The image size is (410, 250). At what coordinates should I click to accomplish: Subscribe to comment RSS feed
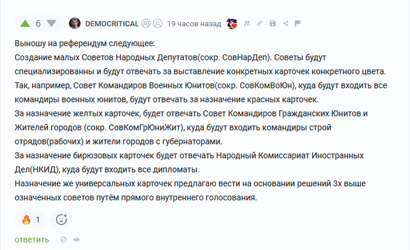point(247,23)
